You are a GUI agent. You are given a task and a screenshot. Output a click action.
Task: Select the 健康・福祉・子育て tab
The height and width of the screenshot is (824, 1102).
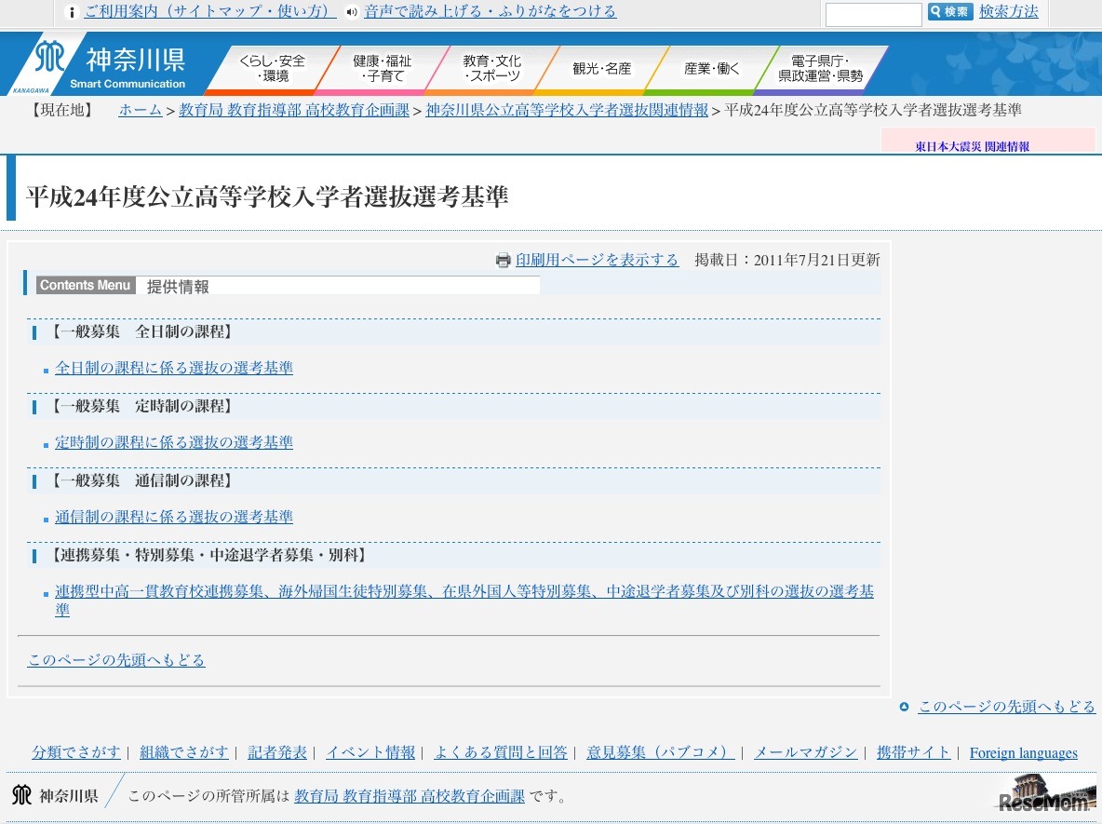click(x=381, y=66)
